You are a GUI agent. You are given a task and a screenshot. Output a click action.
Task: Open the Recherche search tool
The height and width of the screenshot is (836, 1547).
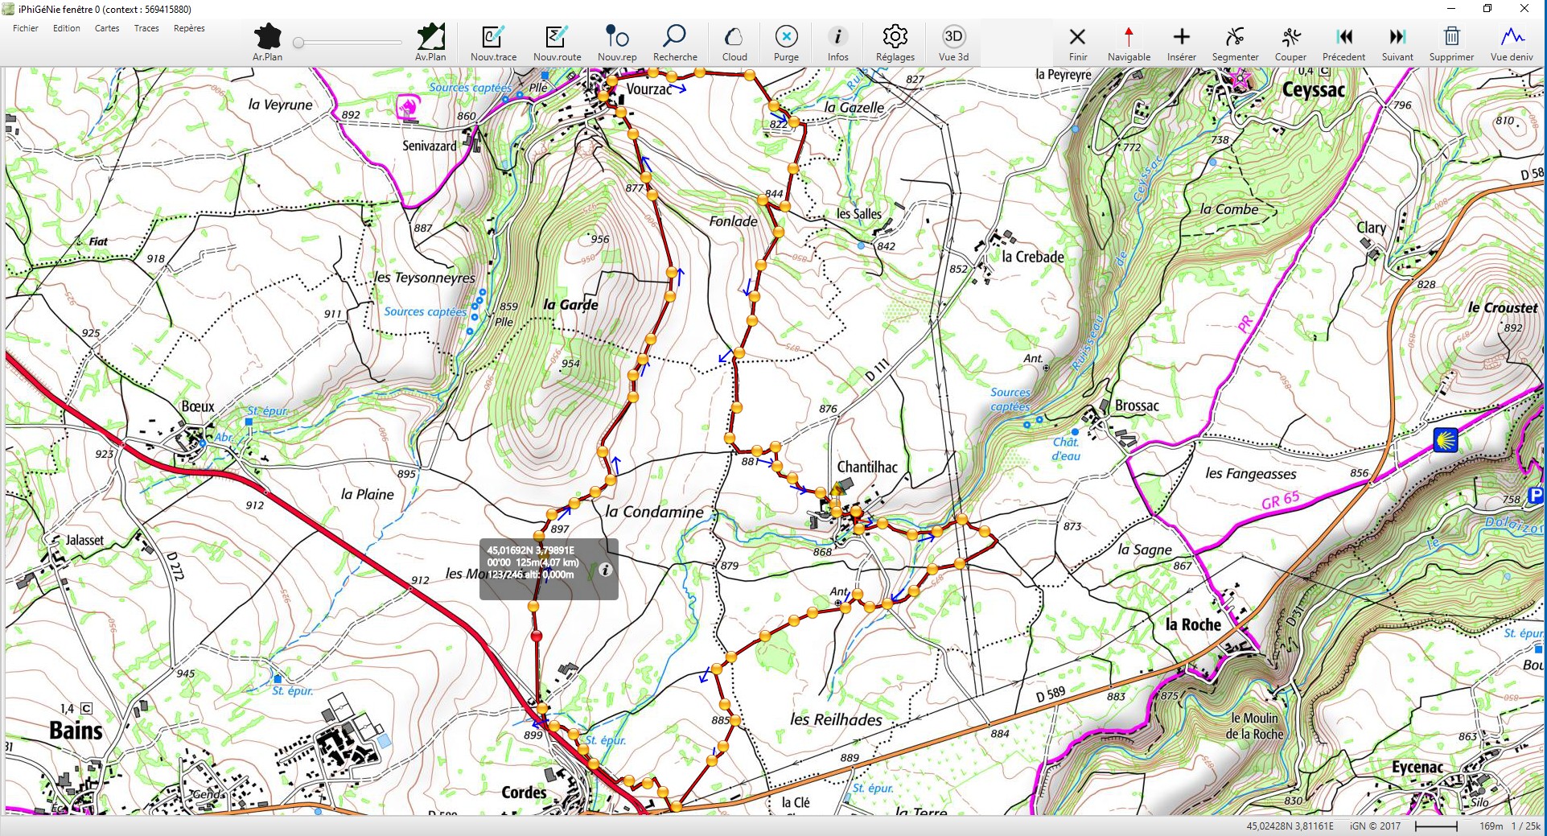(675, 38)
